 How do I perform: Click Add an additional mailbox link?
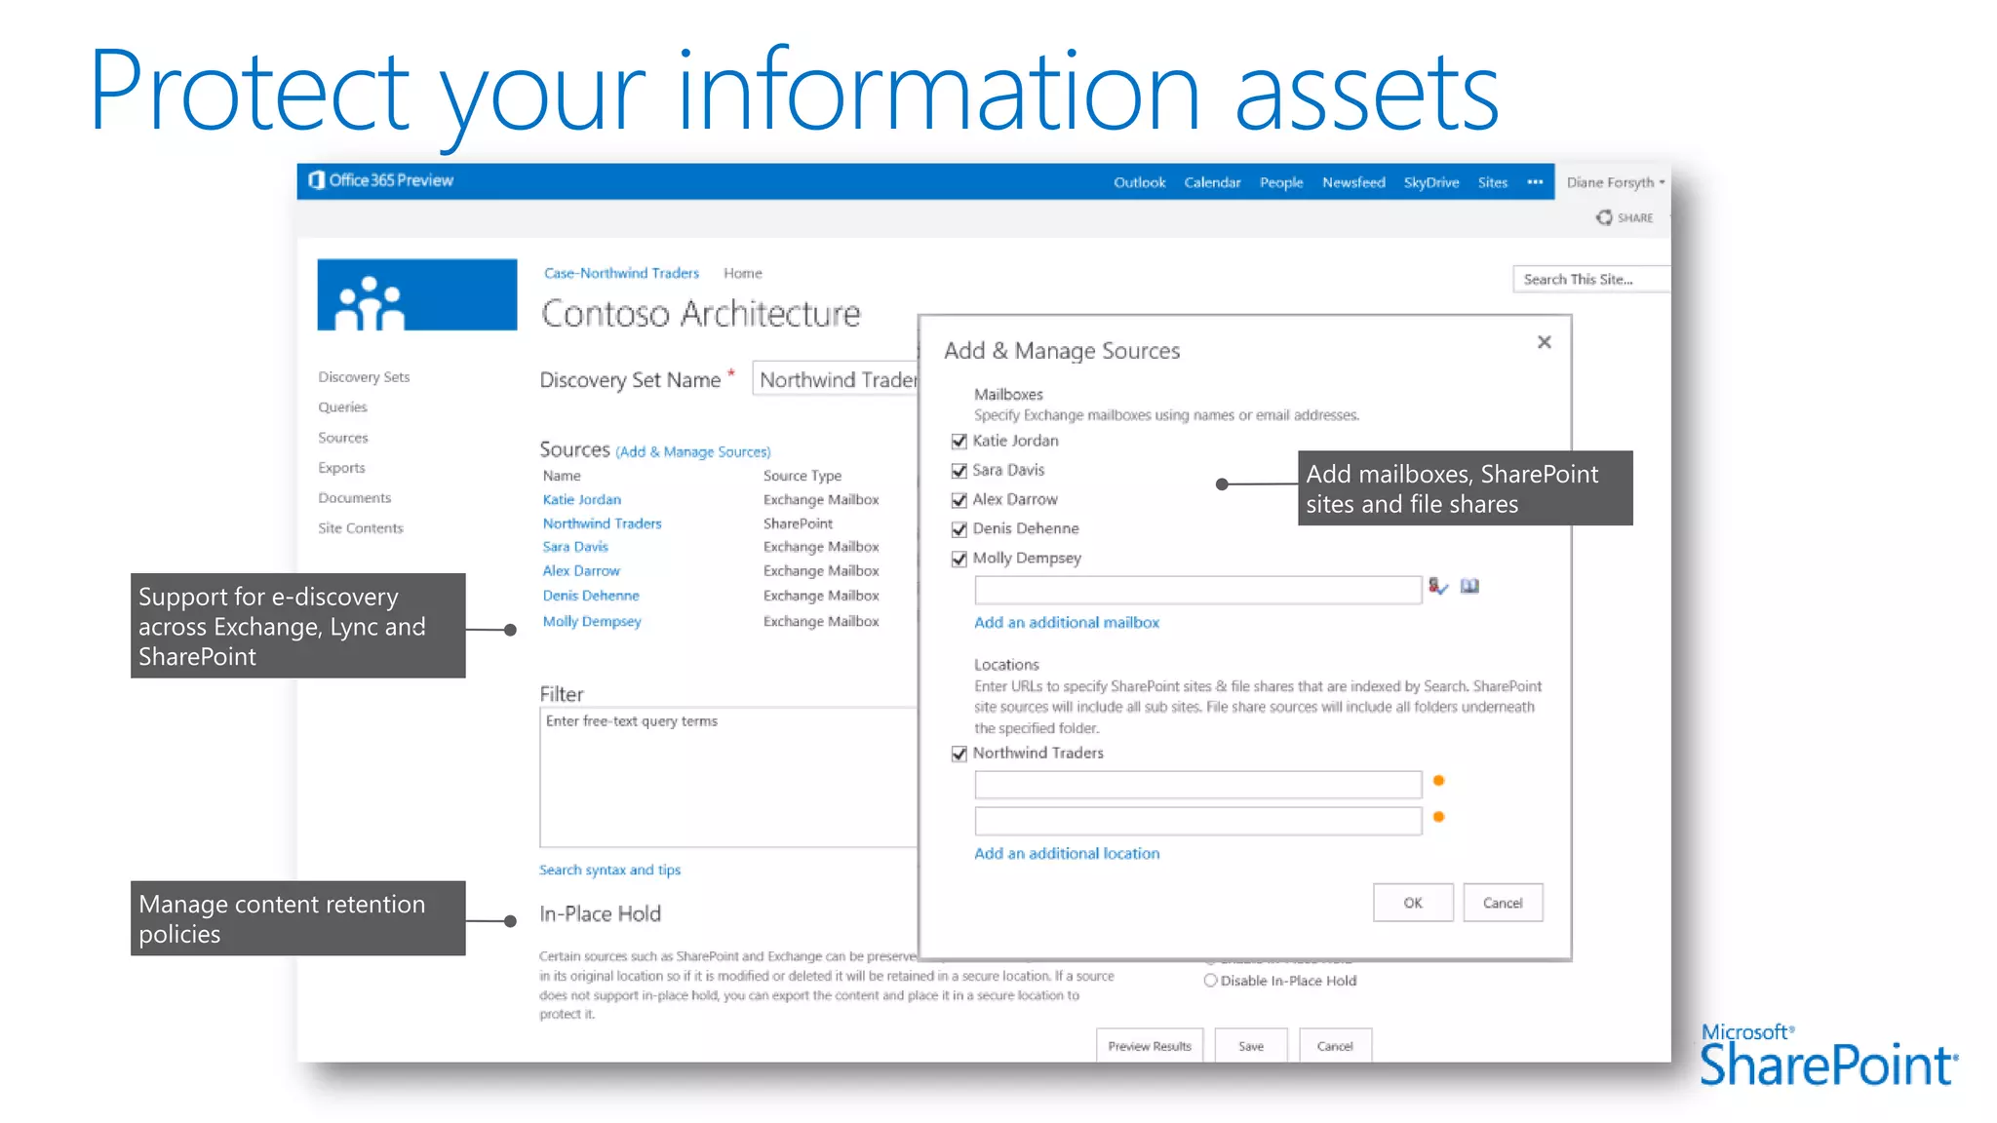pos(1067,622)
